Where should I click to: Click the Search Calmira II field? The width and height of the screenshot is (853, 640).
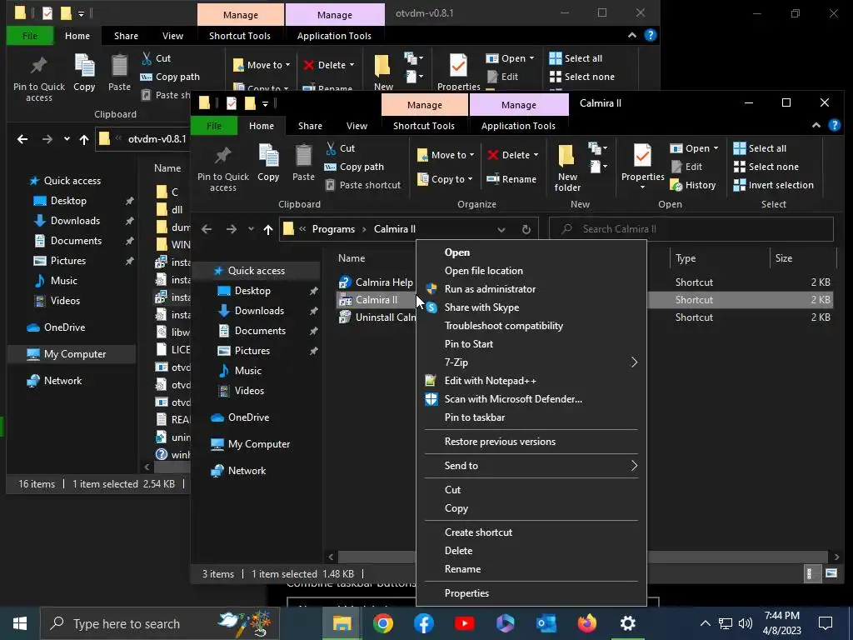tap(691, 229)
